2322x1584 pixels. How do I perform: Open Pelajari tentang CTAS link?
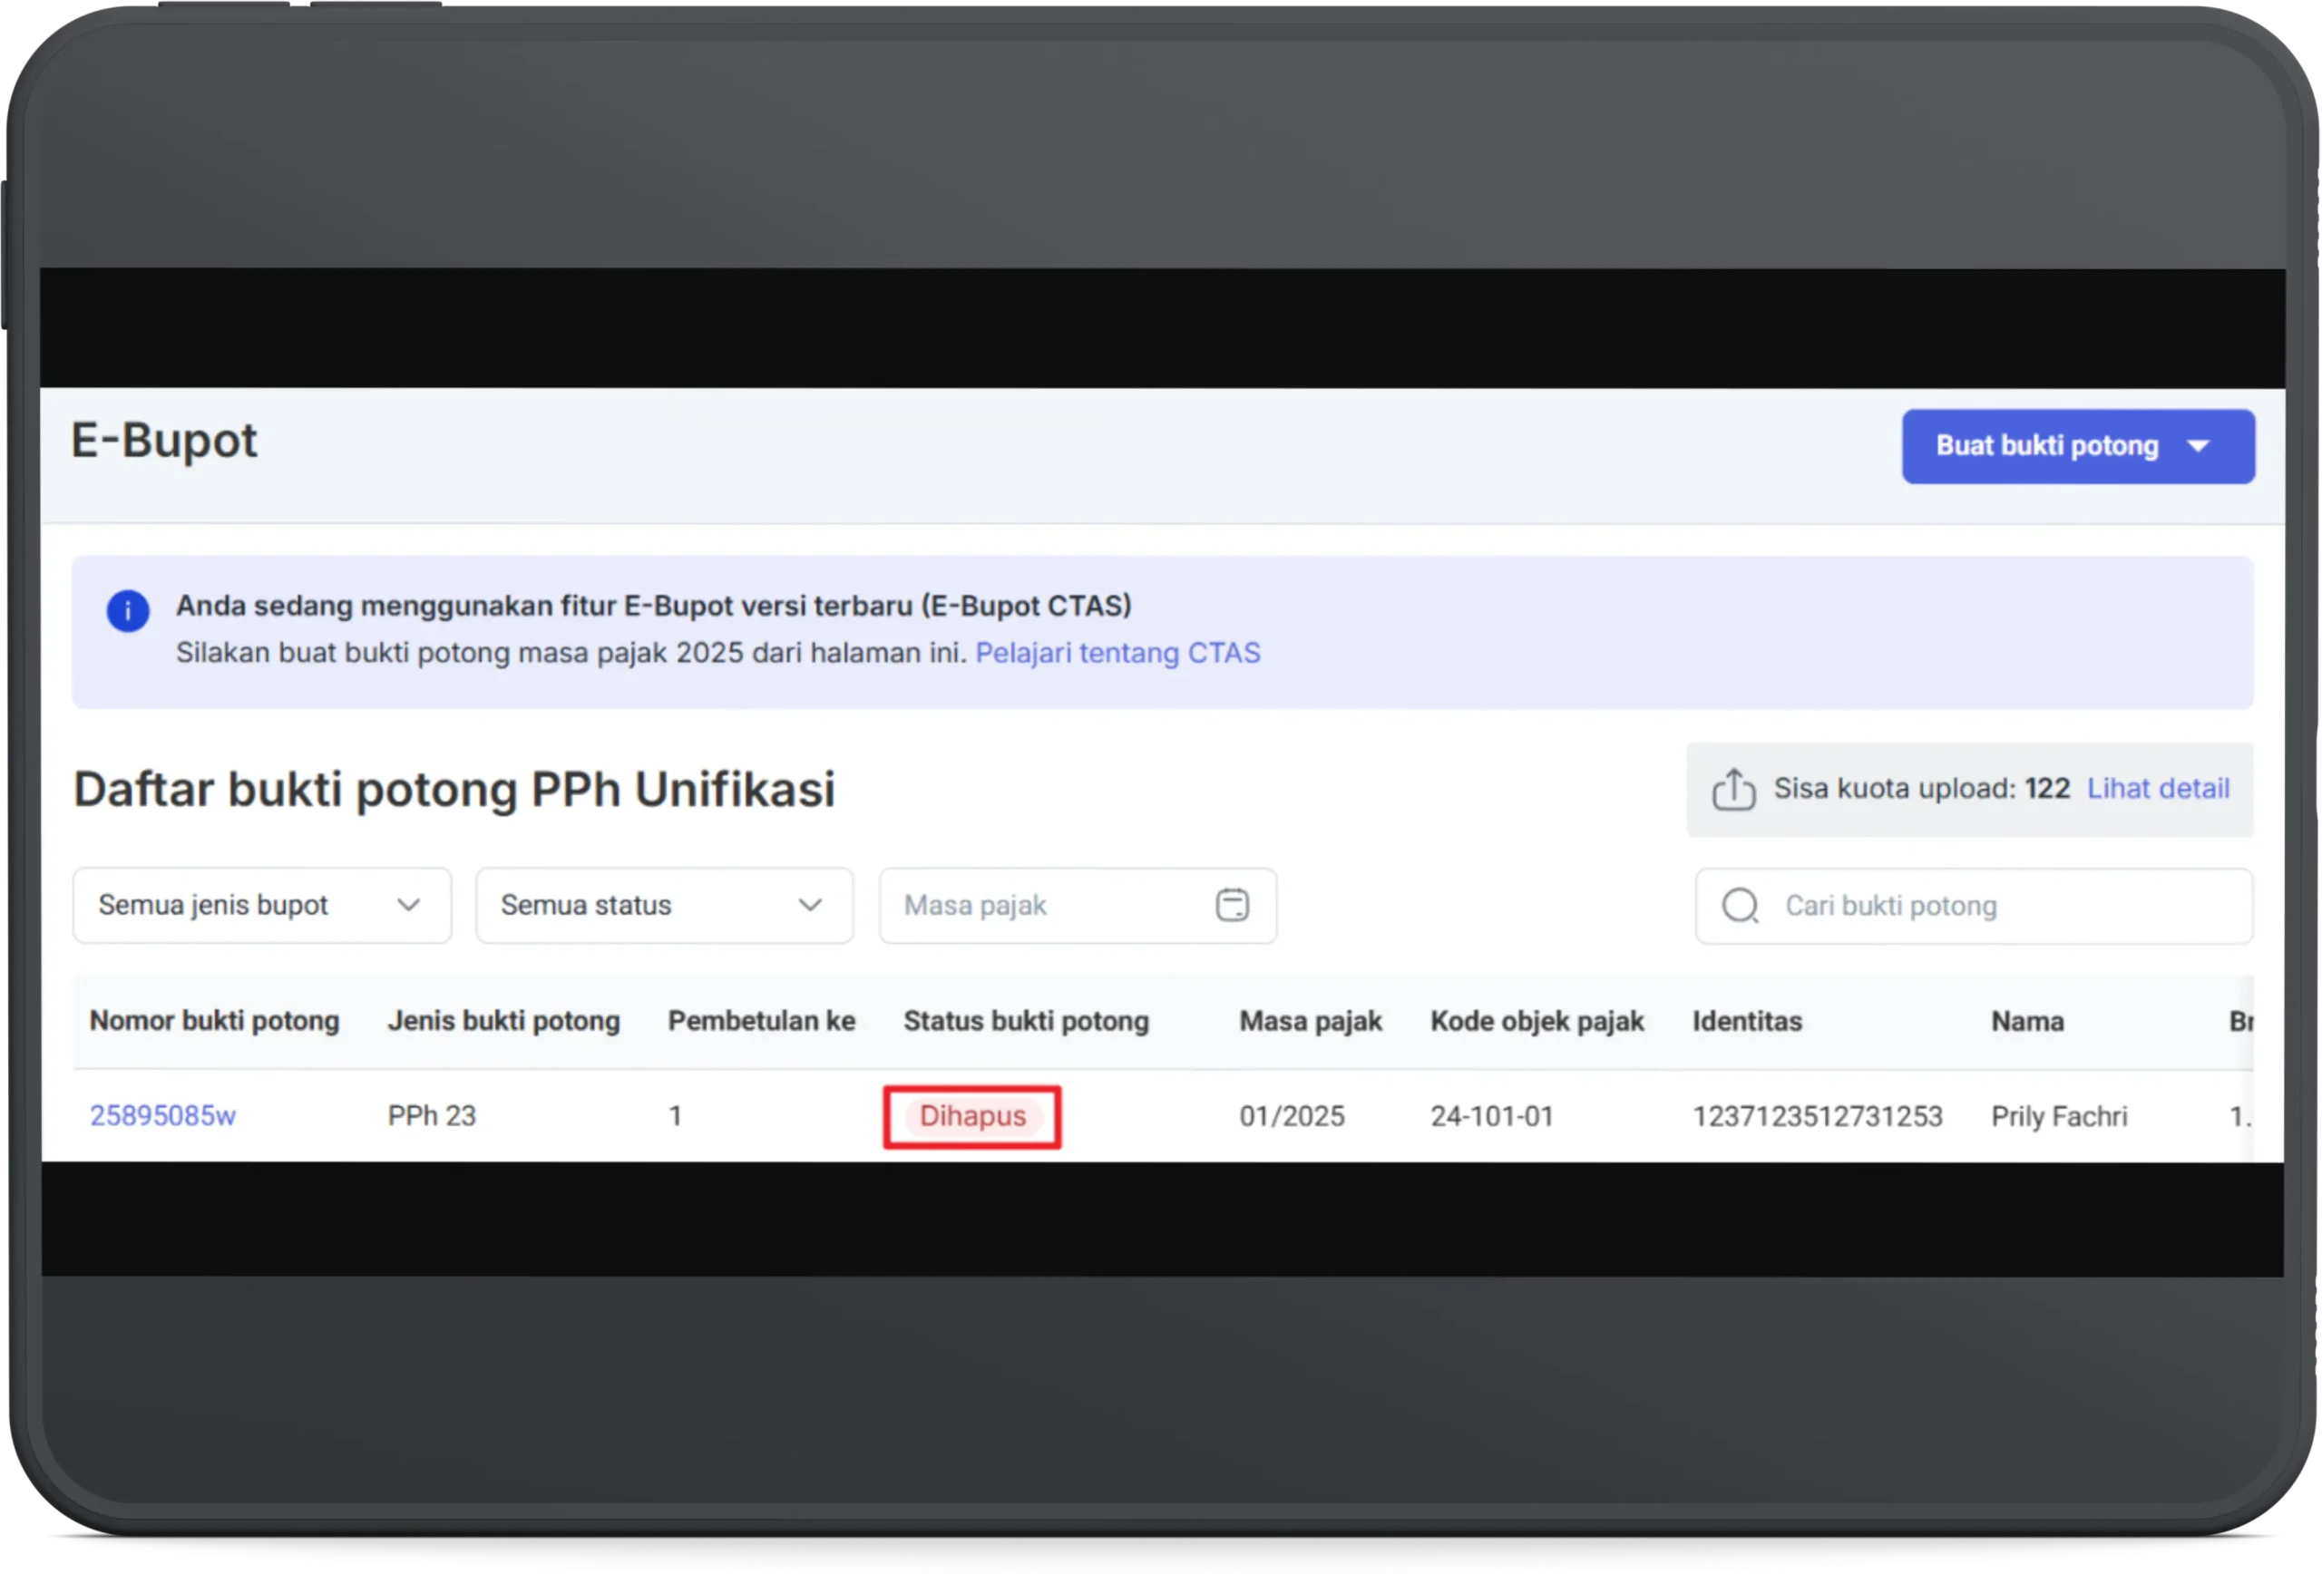(x=1117, y=653)
